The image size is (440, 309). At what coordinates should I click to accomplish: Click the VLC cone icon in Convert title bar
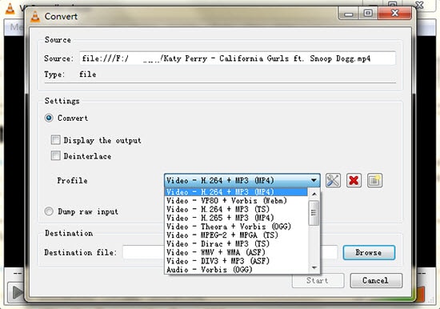pos(35,17)
